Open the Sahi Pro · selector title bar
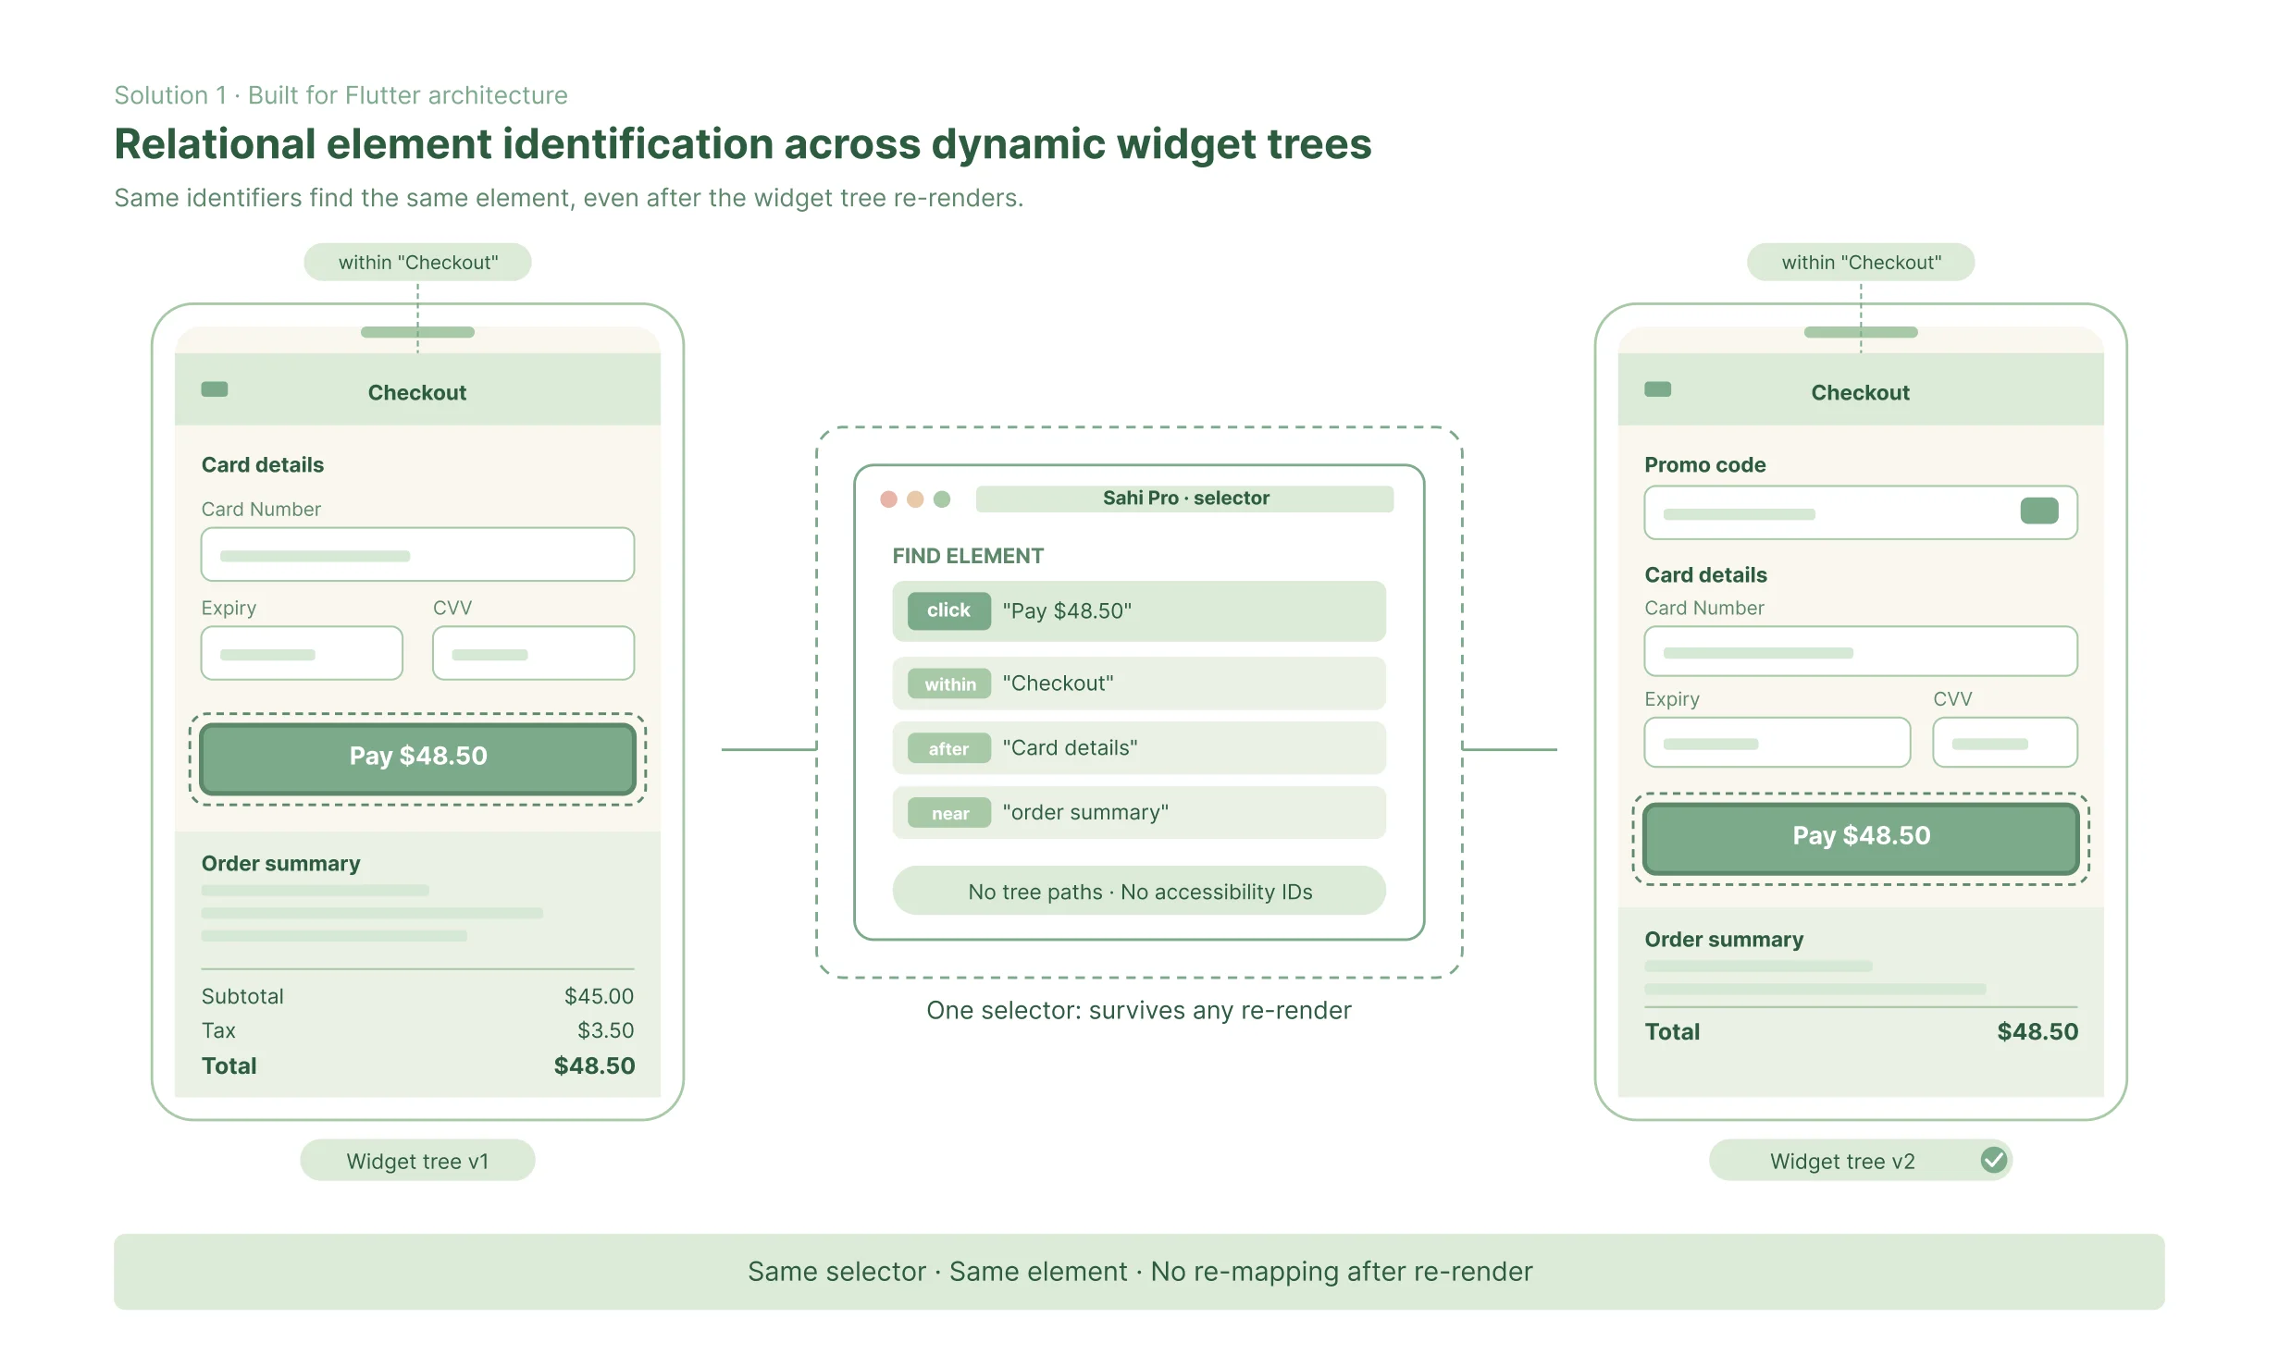 pos(1185,499)
